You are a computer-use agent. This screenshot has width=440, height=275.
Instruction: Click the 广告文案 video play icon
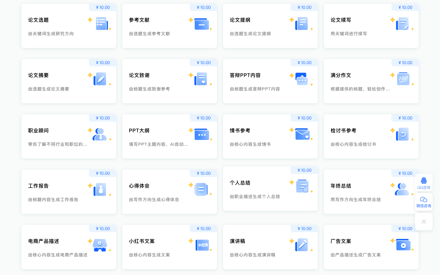click(x=403, y=245)
